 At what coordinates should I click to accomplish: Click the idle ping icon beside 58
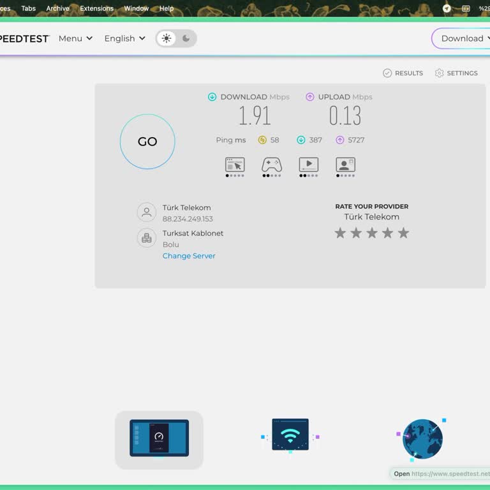[x=262, y=140]
